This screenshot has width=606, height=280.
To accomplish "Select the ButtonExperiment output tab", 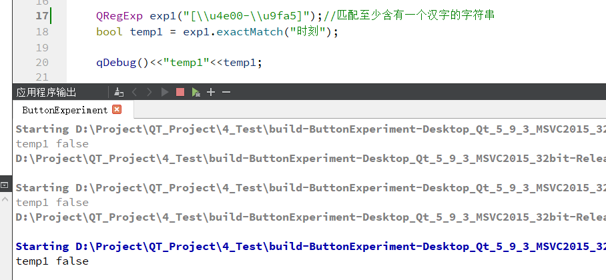I will 64,110.
